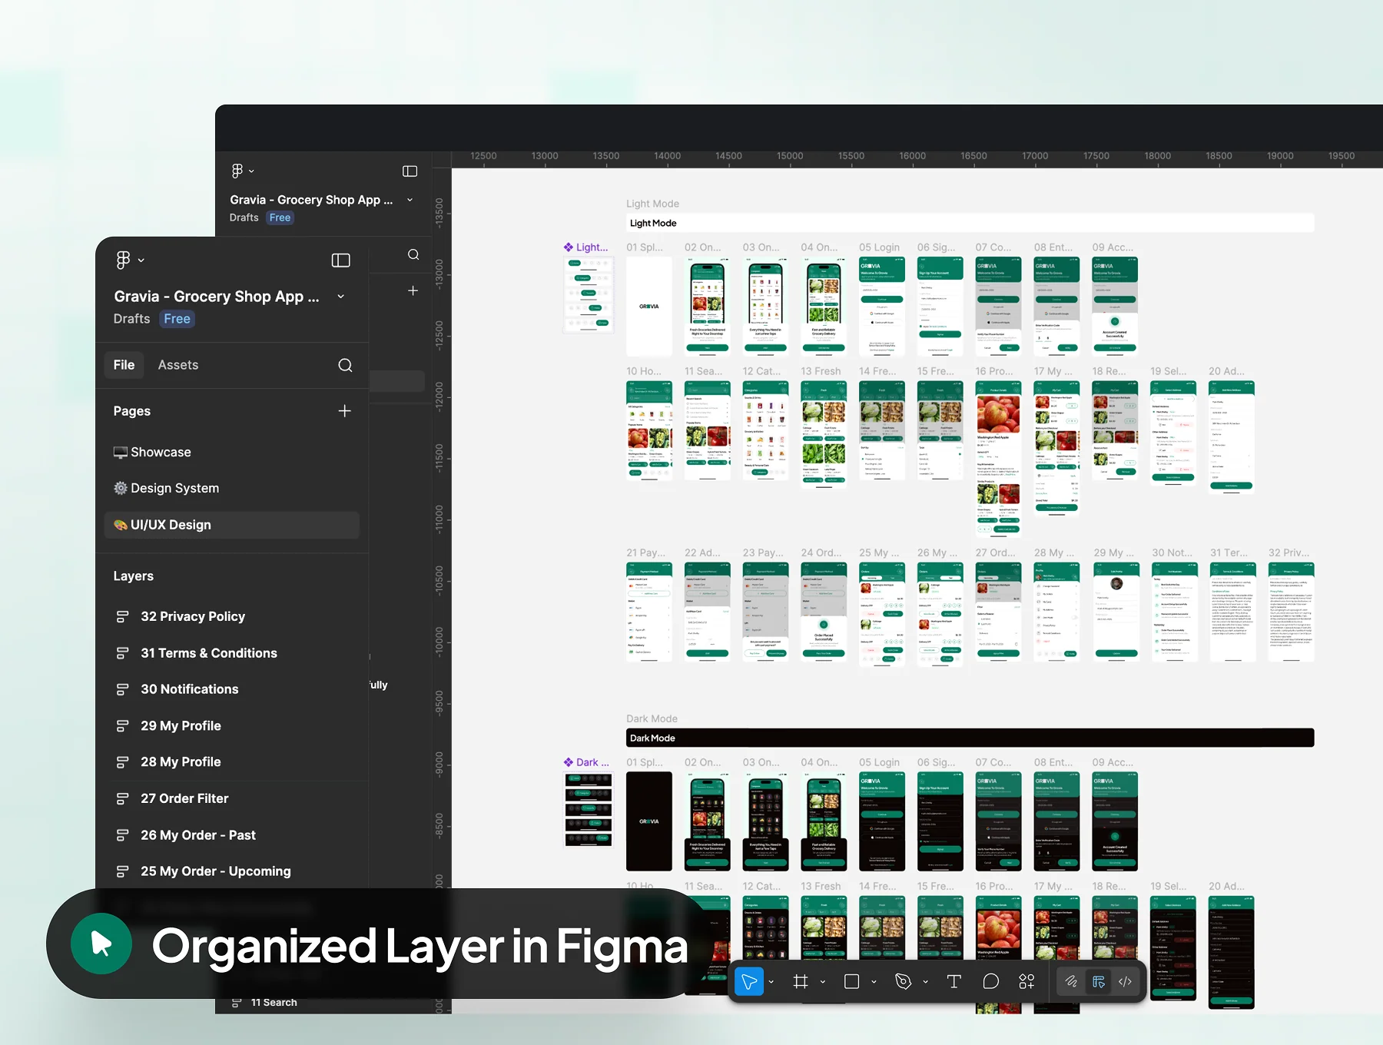Image resolution: width=1383 pixels, height=1045 pixels.
Task: Collapse the sidebar using the front panel's layout icon
Action: (x=340, y=260)
